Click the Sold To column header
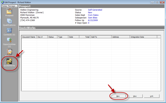This screenshot has height=103, width=166. [101, 37]
